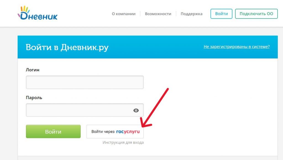283x160 pixels.
Task: Click the Дневник wordmark in the header
Action: point(39,16)
